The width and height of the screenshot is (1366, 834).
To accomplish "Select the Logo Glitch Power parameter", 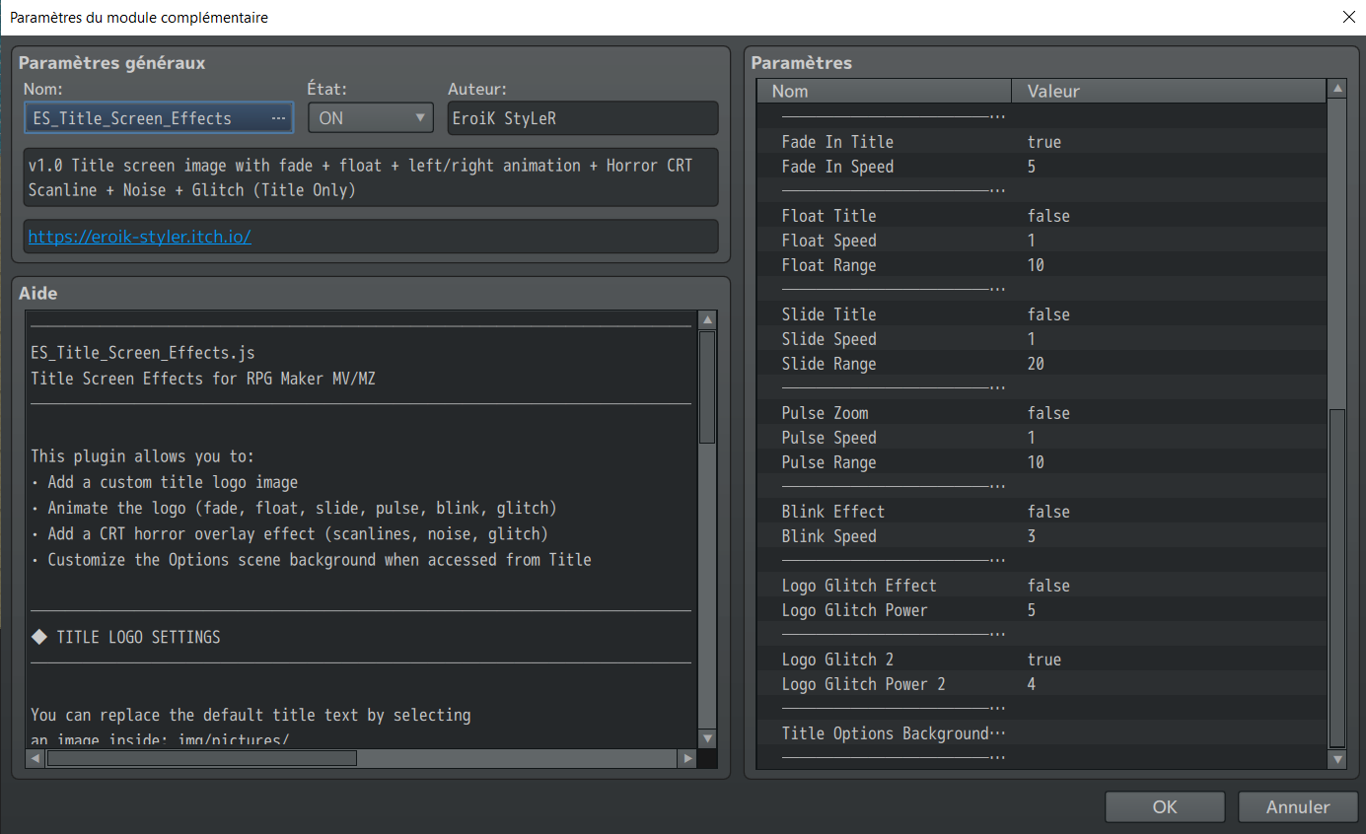I will [x=1042, y=610].
